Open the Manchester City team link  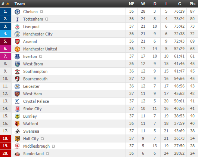(x=38, y=34)
